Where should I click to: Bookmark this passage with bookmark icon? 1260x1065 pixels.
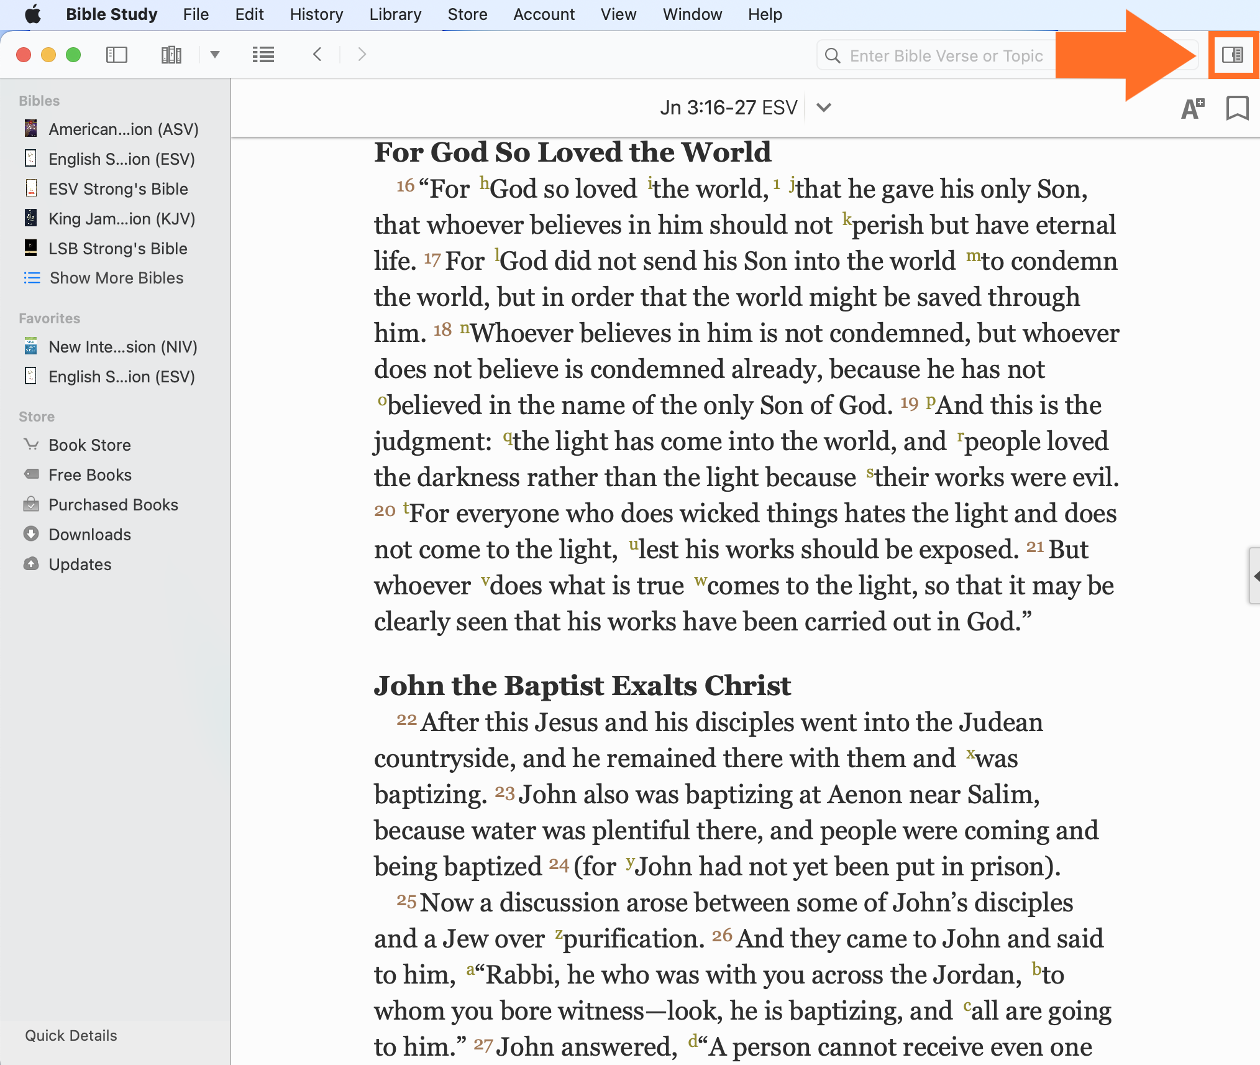(x=1237, y=108)
